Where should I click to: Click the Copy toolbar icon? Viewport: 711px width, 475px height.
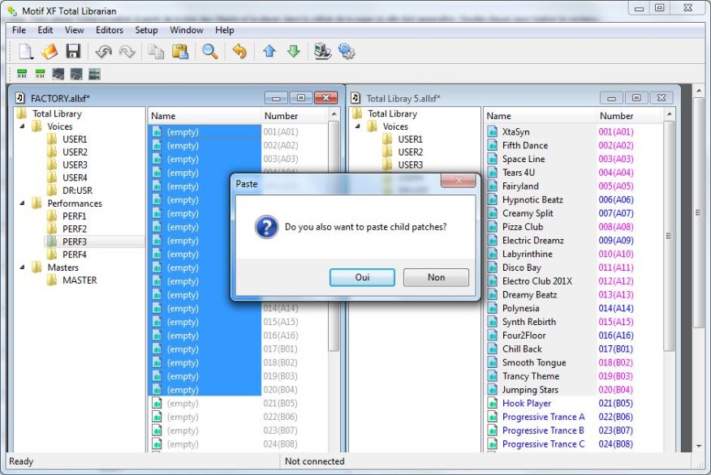(x=156, y=52)
